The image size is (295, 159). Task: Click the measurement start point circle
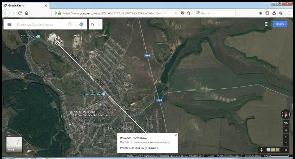click(x=58, y=43)
